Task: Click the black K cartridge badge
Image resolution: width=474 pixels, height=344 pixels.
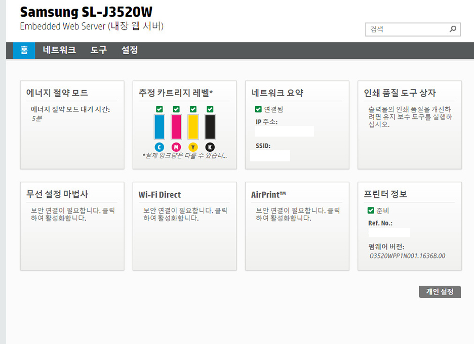Action: point(210,147)
